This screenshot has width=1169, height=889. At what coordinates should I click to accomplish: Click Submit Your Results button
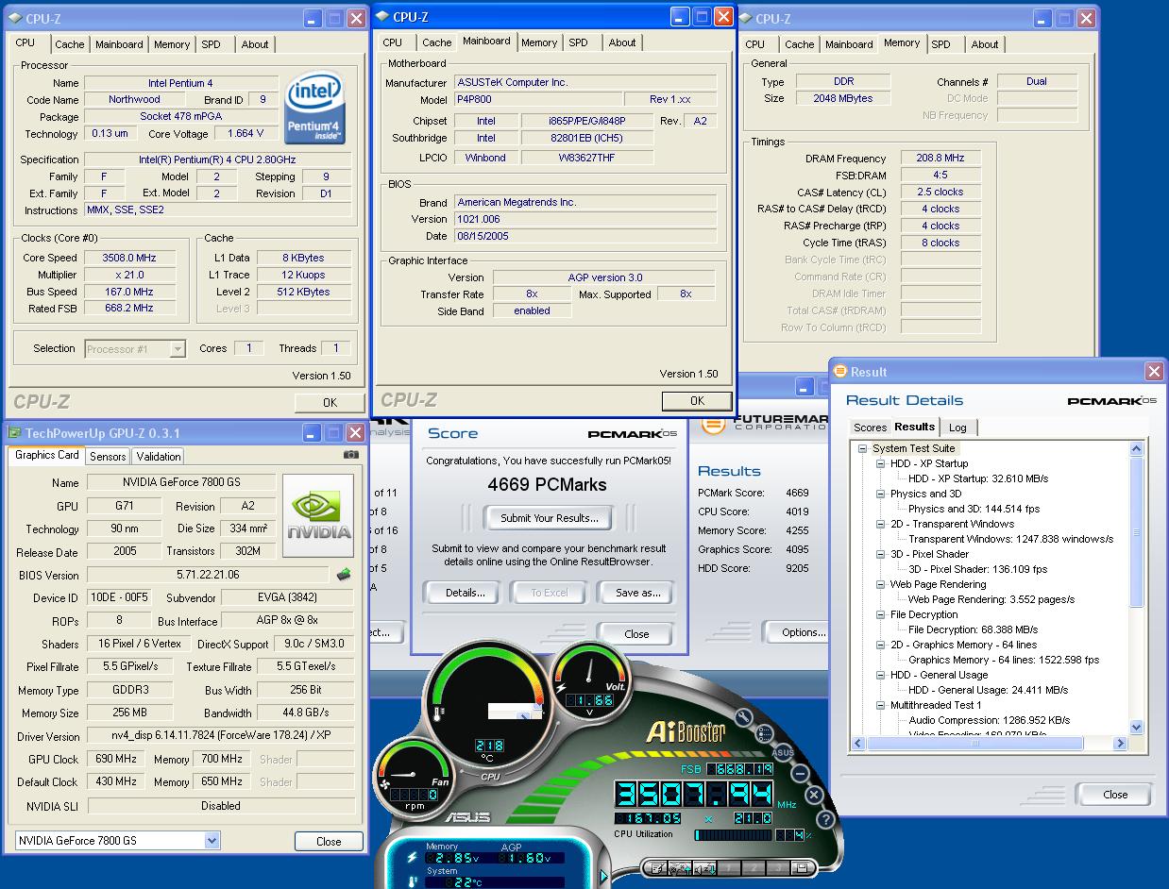pos(549,518)
